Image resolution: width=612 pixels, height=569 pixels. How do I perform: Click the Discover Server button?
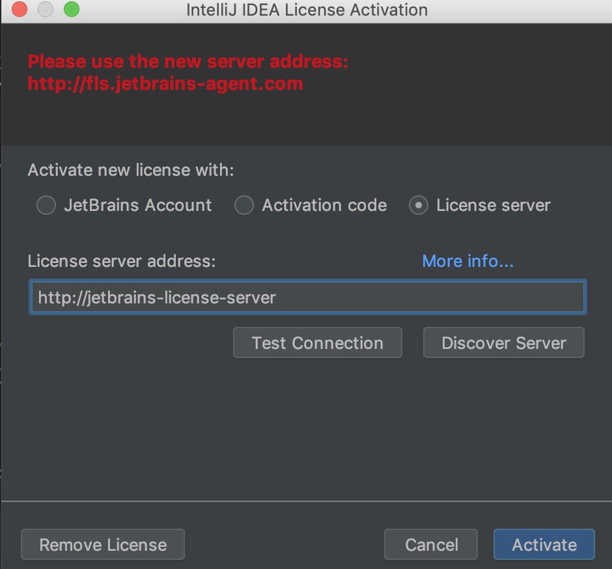503,343
